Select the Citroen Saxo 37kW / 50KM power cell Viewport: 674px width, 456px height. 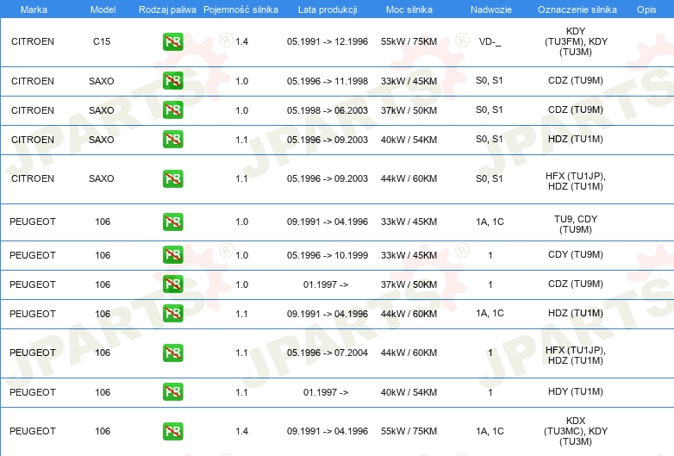click(x=409, y=110)
